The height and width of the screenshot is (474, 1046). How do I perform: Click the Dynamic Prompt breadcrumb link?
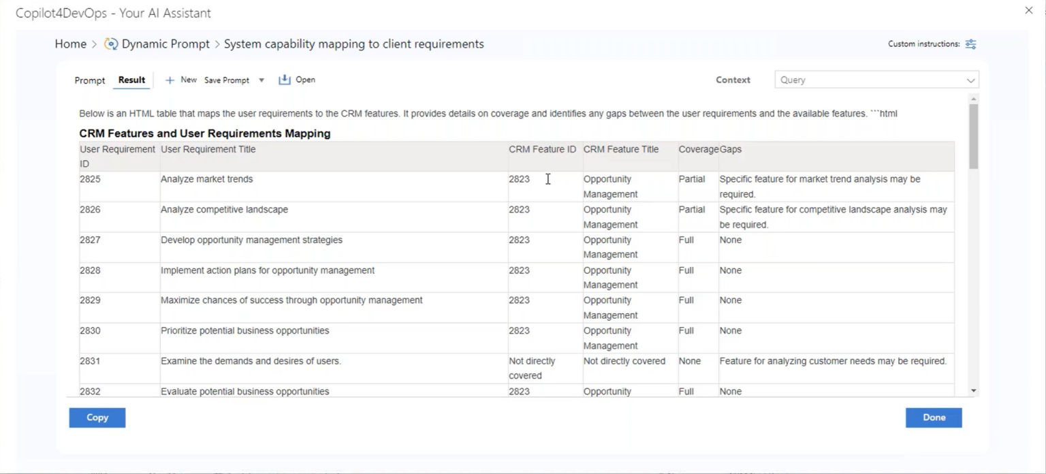click(x=165, y=43)
